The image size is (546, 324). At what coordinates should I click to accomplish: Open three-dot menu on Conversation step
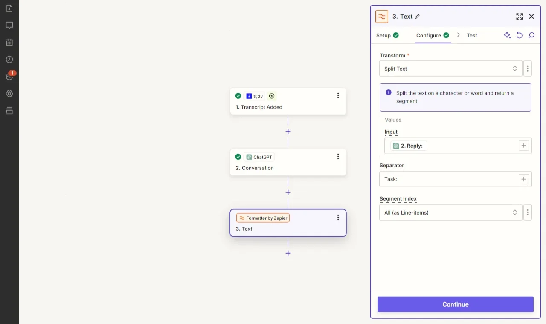[338, 157]
